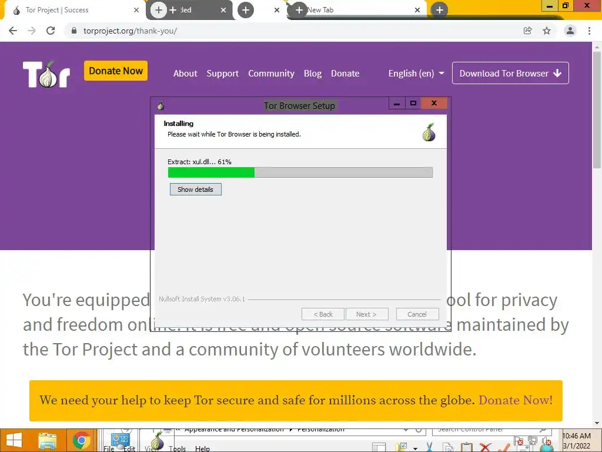Image resolution: width=602 pixels, height=452 pixels.
Task: Bookmark this page with the star icon
Action: (547, 31)
